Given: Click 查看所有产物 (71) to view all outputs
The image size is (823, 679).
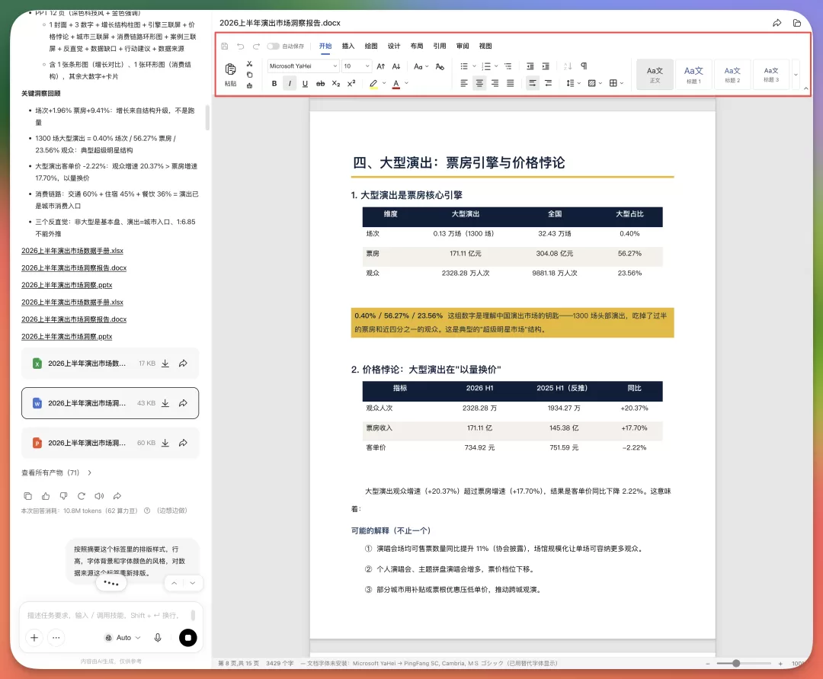Looking at the screenshot, I should point(56,472).
